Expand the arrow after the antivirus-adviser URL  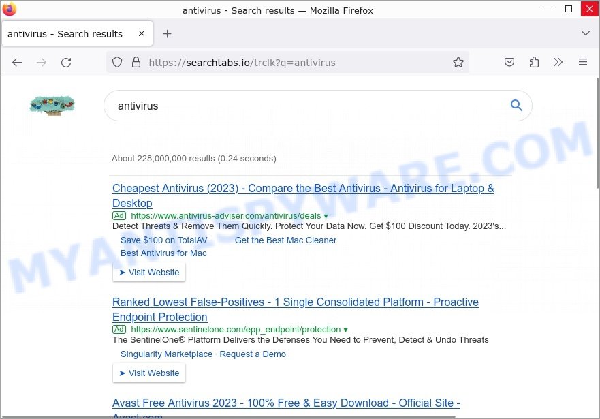326,216
